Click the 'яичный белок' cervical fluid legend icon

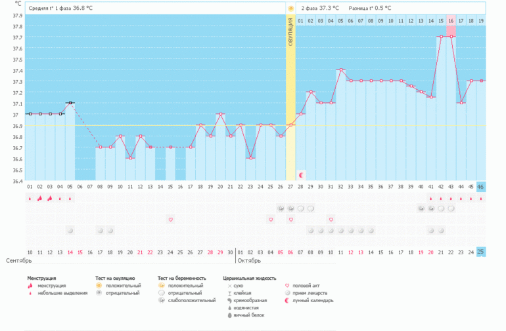(229, 315)
